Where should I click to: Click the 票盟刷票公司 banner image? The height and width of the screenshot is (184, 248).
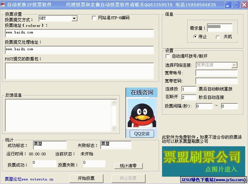(x=203, y=161)
